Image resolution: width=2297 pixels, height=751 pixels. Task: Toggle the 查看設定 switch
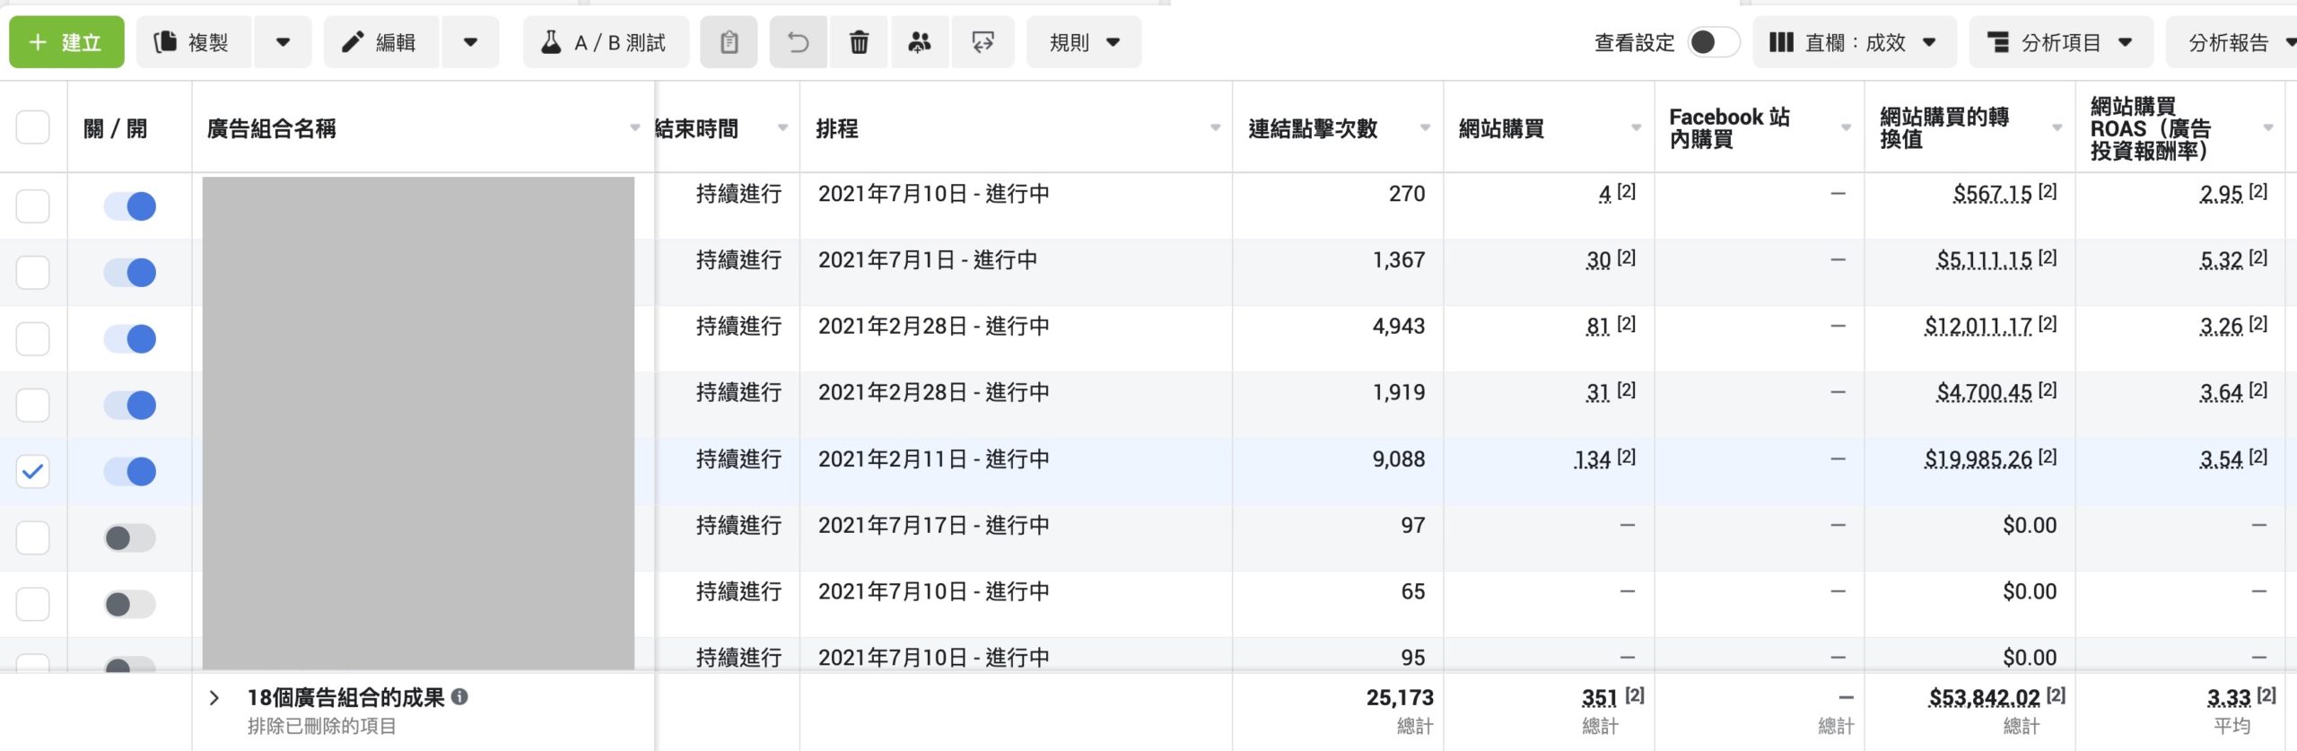click(x=1712, y=42)
